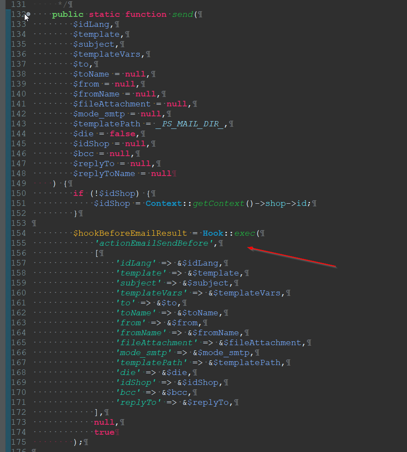This screenshot has height=452, width=407.
Task: Click the 'send' function name
Action: coord(183,14)
